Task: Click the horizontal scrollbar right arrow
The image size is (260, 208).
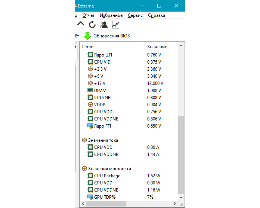Action: click(174, 204)
